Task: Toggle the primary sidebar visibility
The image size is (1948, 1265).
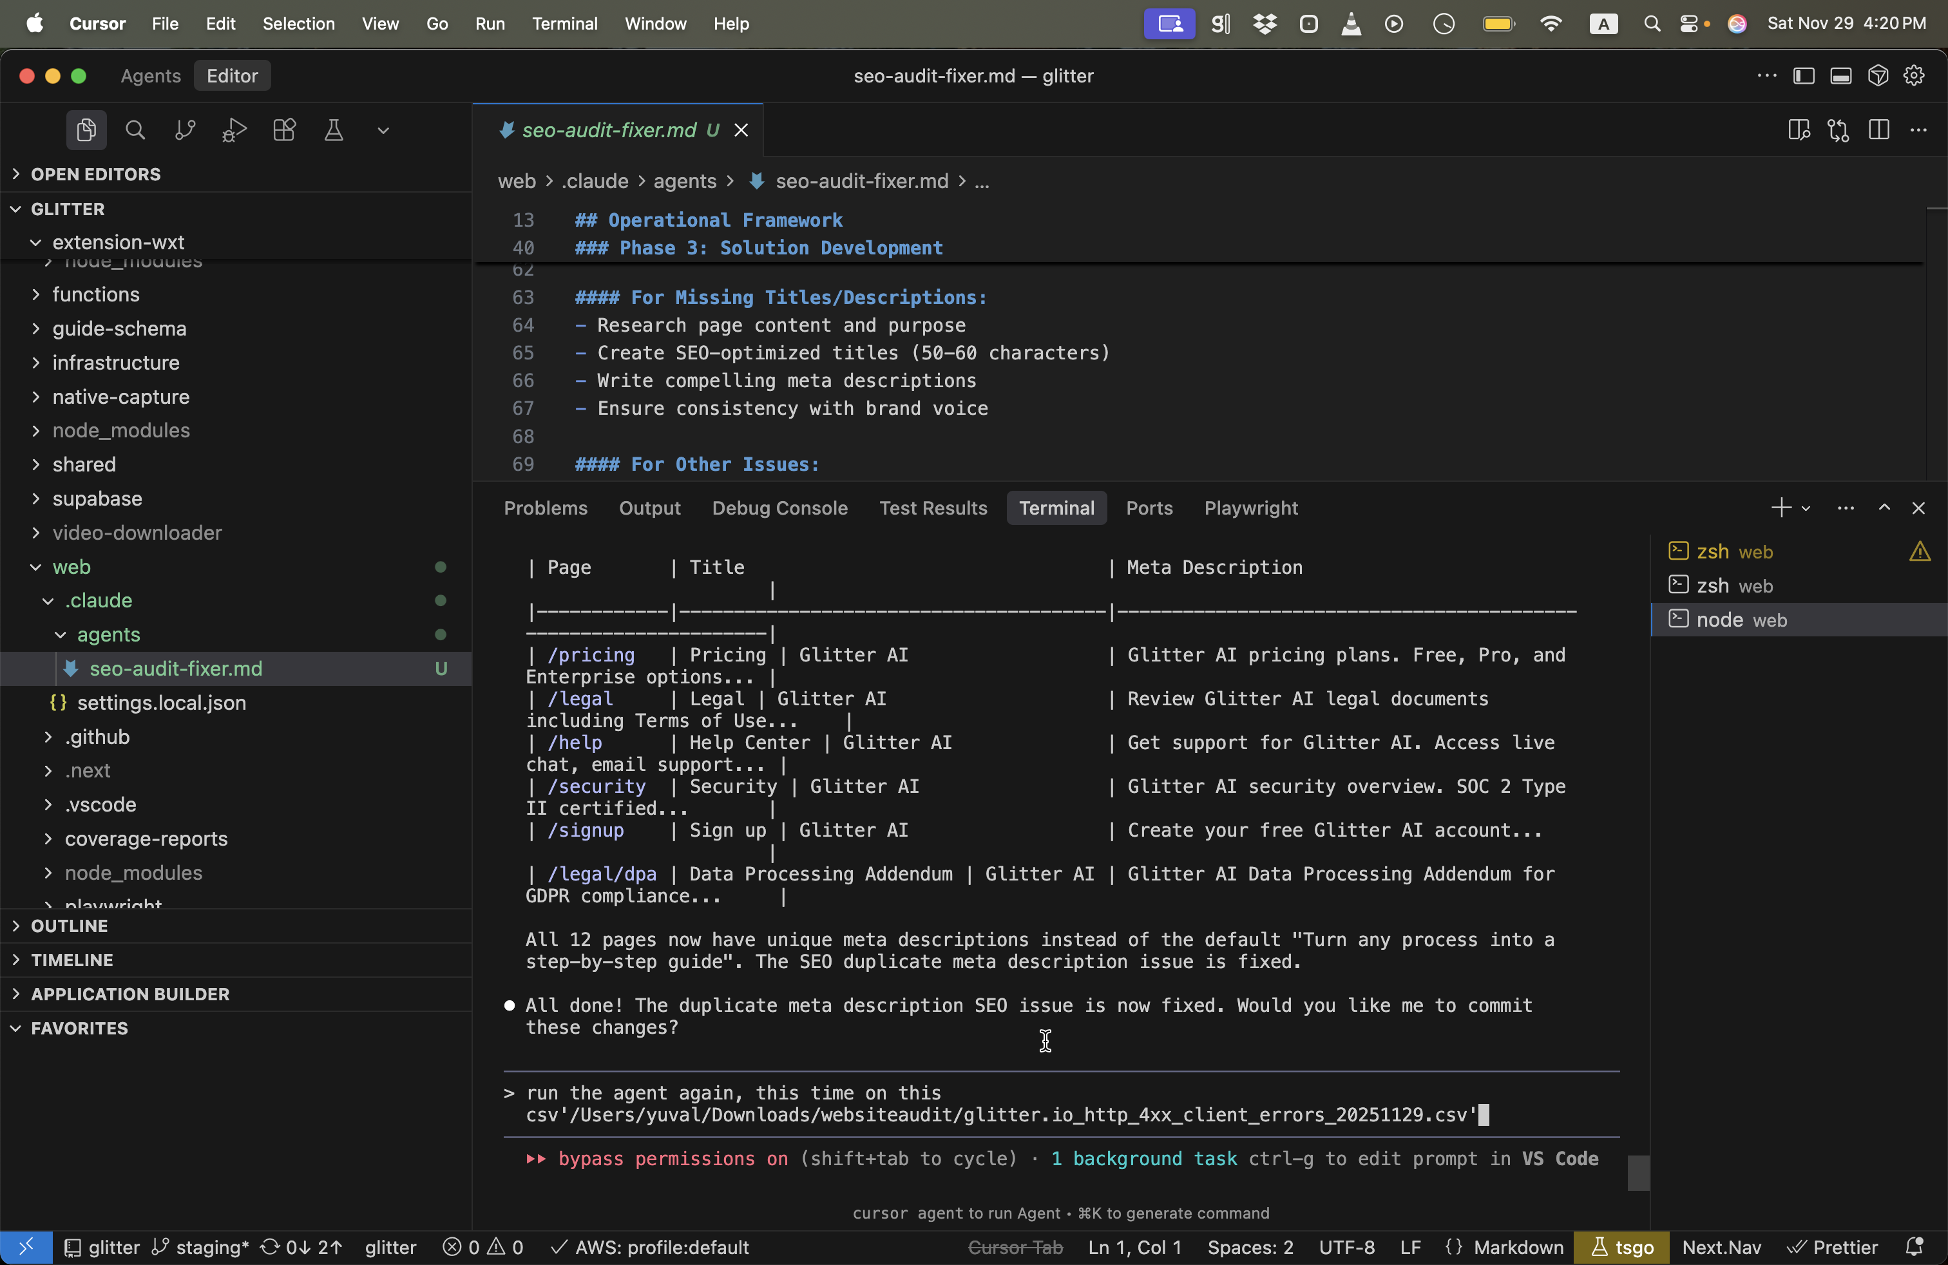Action: pyautogui.click(x=1803, y=76)
